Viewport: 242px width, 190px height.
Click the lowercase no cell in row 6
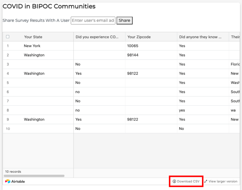coord(100,92)
